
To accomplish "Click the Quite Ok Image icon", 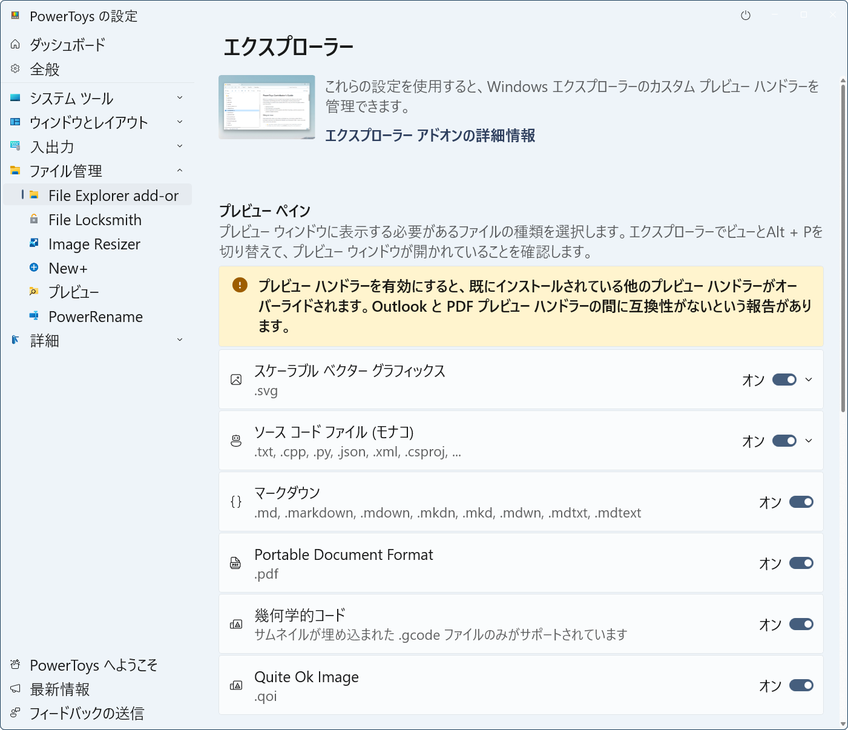I will click(x=236, y=685).
